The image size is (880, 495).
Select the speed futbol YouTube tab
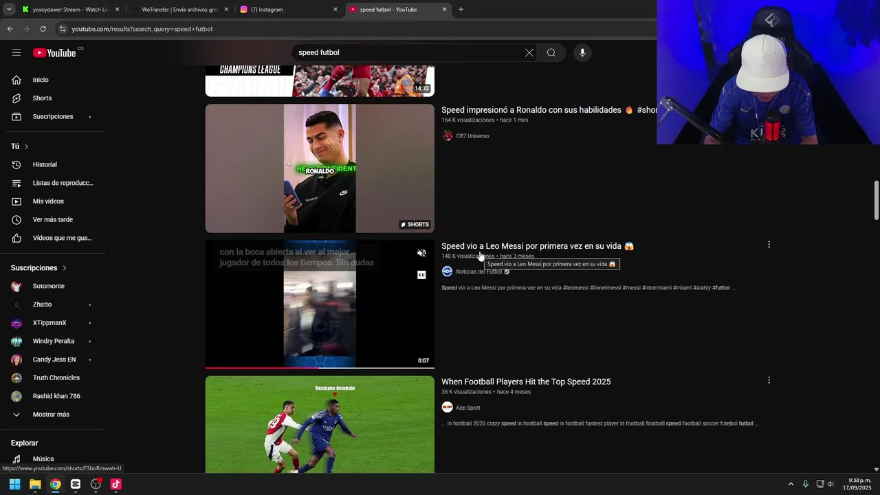coord(397,10)
